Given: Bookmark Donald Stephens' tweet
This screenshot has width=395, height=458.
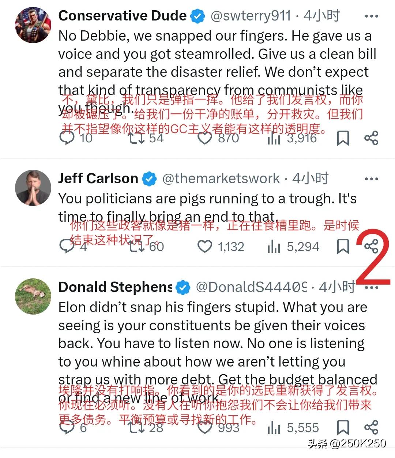Looking at the screenshot, I should point(343,427).
